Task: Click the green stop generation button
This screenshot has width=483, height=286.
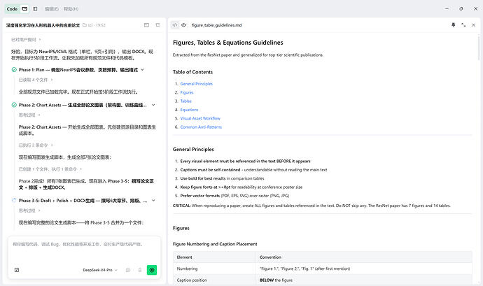Action: (x=152, y=270)
